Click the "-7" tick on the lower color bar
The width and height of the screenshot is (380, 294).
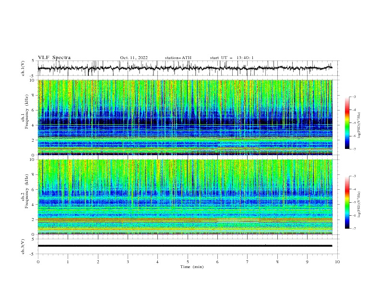pos(354,229)
